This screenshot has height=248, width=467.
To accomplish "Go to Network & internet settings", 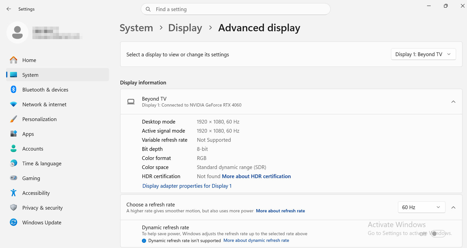I will (57, 104).
